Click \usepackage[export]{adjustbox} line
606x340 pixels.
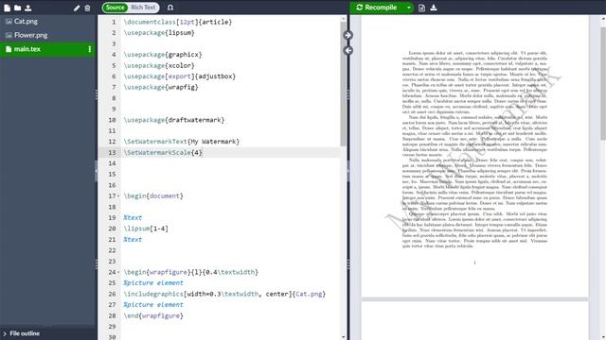[x=180, y=76]
